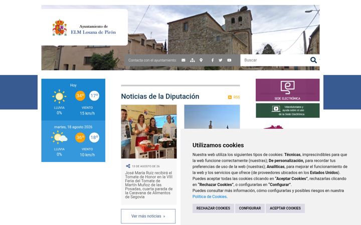Accept cookies with Aceptar Cookies button
Screen dimensions: 361x225
[285, 208]
